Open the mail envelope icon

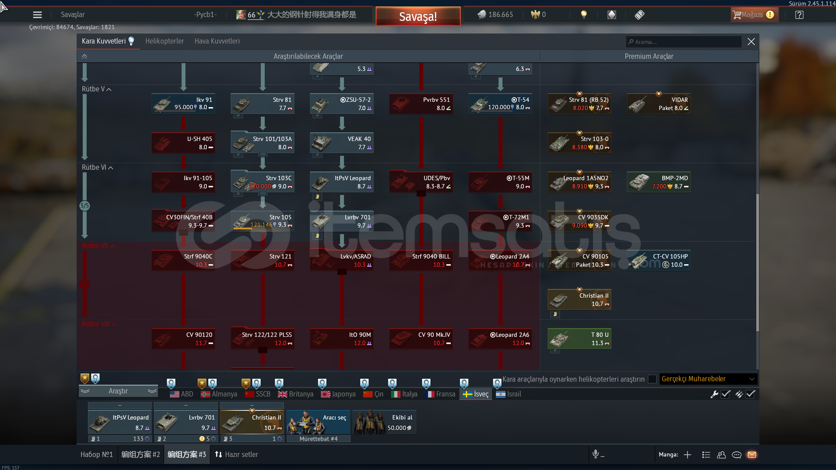[x=752, y=455]
